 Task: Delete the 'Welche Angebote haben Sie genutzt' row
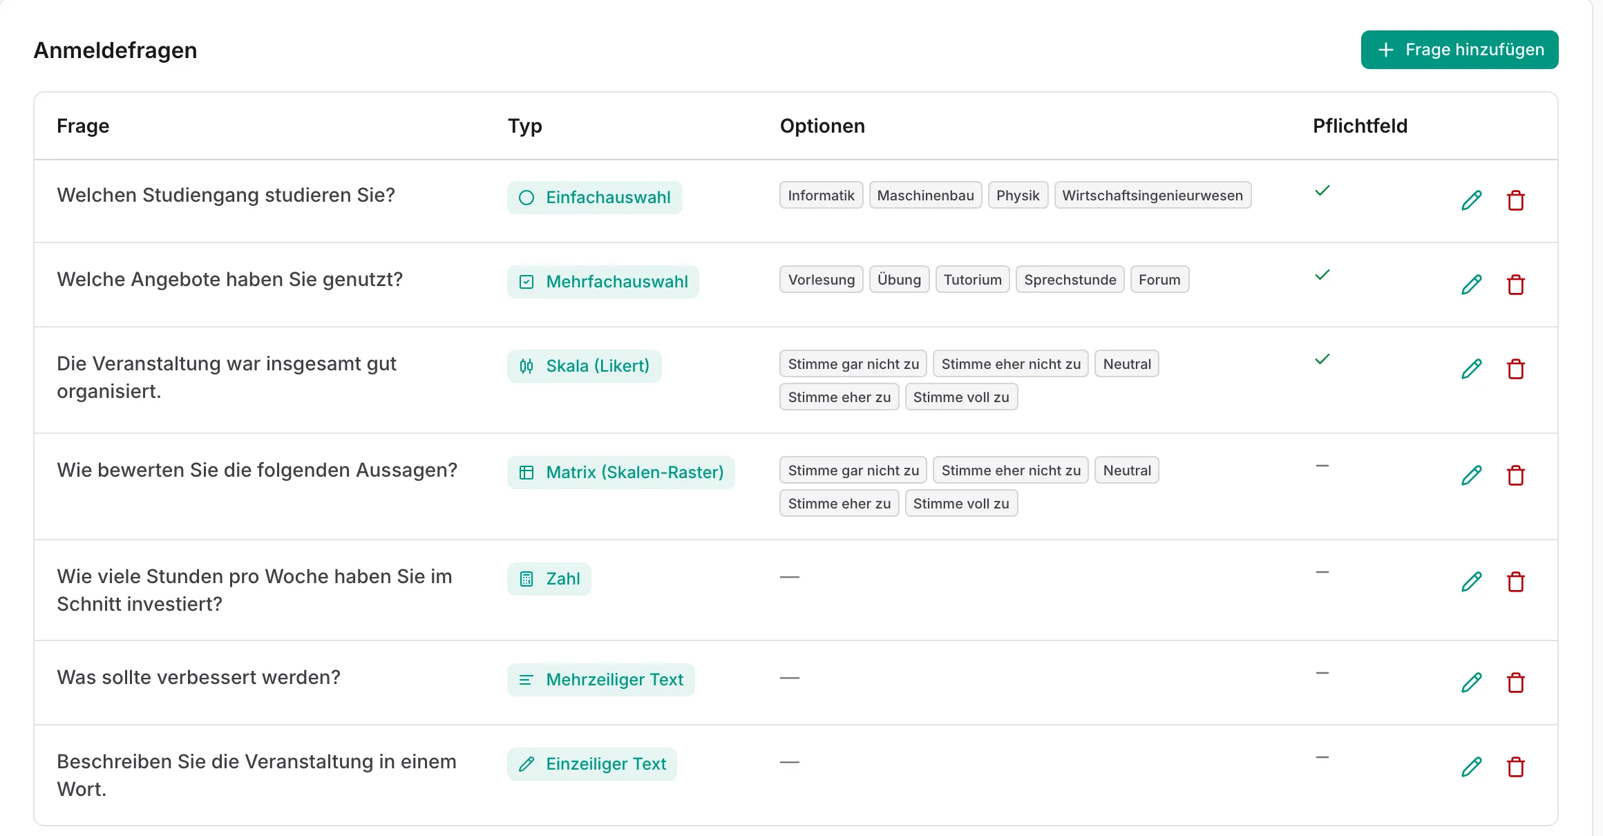click(1516, 285)
